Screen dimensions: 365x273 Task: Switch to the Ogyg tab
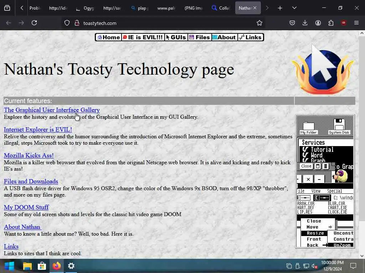pos(86,8)
